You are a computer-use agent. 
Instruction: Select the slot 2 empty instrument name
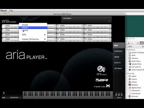7,30
